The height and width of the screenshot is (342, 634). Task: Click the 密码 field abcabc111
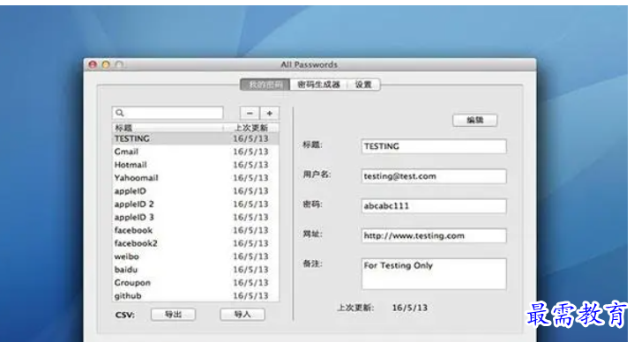[434, 205]
